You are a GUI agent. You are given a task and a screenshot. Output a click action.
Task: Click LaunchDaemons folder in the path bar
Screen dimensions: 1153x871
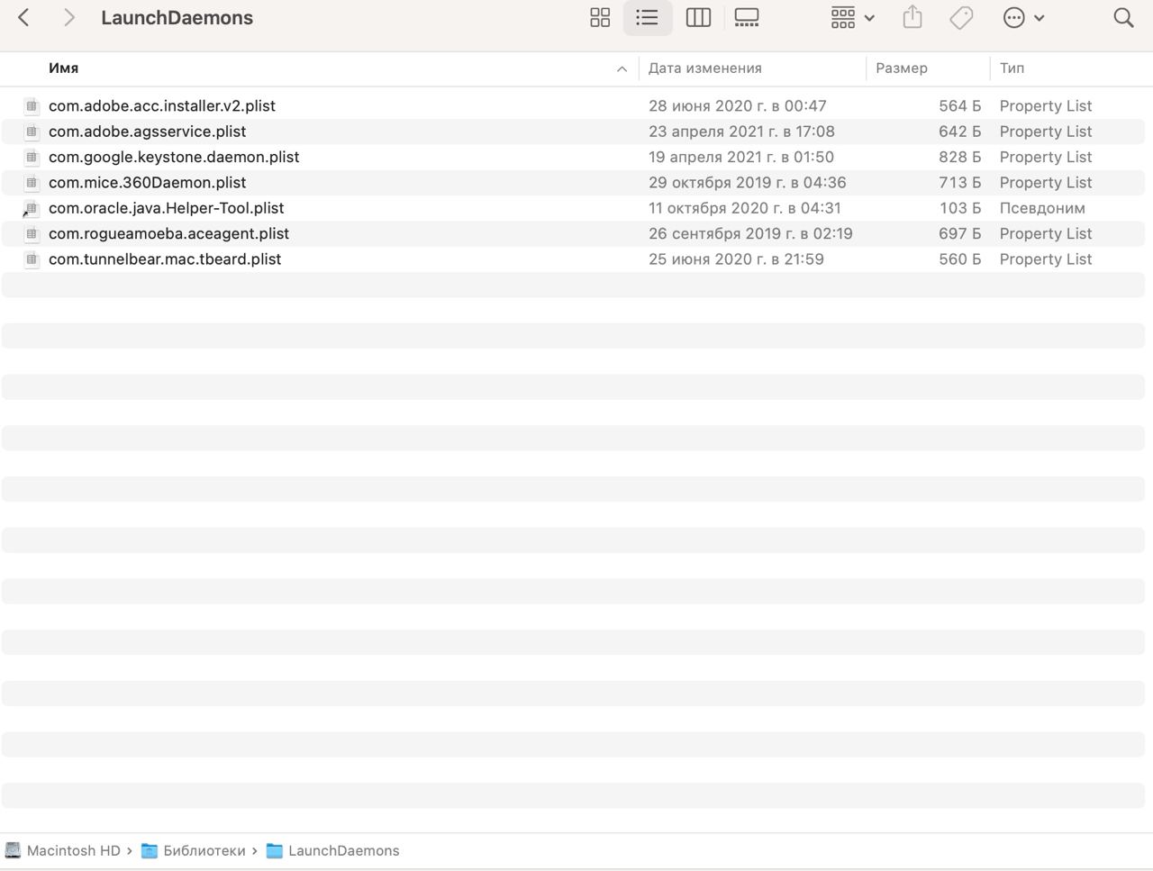point(344,850)
